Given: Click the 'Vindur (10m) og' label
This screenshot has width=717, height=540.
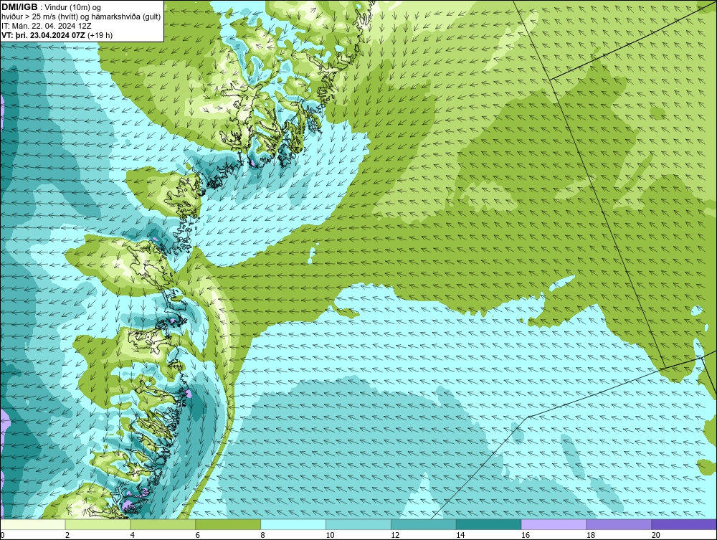Looking at the screenshot, I should click(x=71, y=7).
